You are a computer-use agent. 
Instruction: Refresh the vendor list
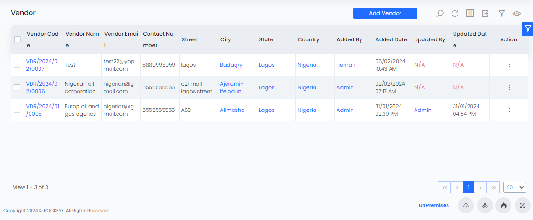click(455, 14)
